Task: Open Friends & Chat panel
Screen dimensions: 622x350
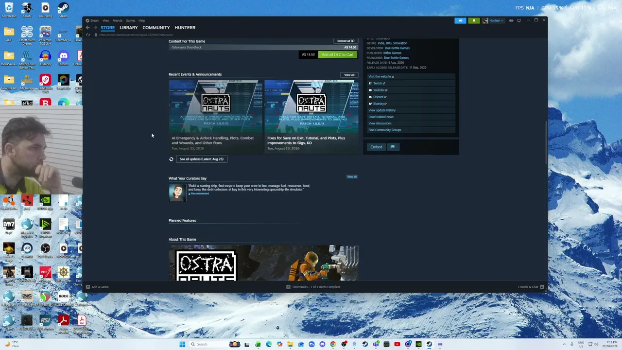Action: pos(531,287)
